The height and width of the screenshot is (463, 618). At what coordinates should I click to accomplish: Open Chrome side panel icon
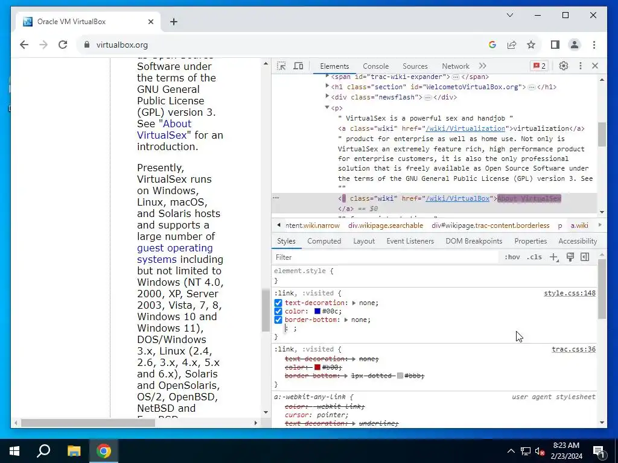555,45
